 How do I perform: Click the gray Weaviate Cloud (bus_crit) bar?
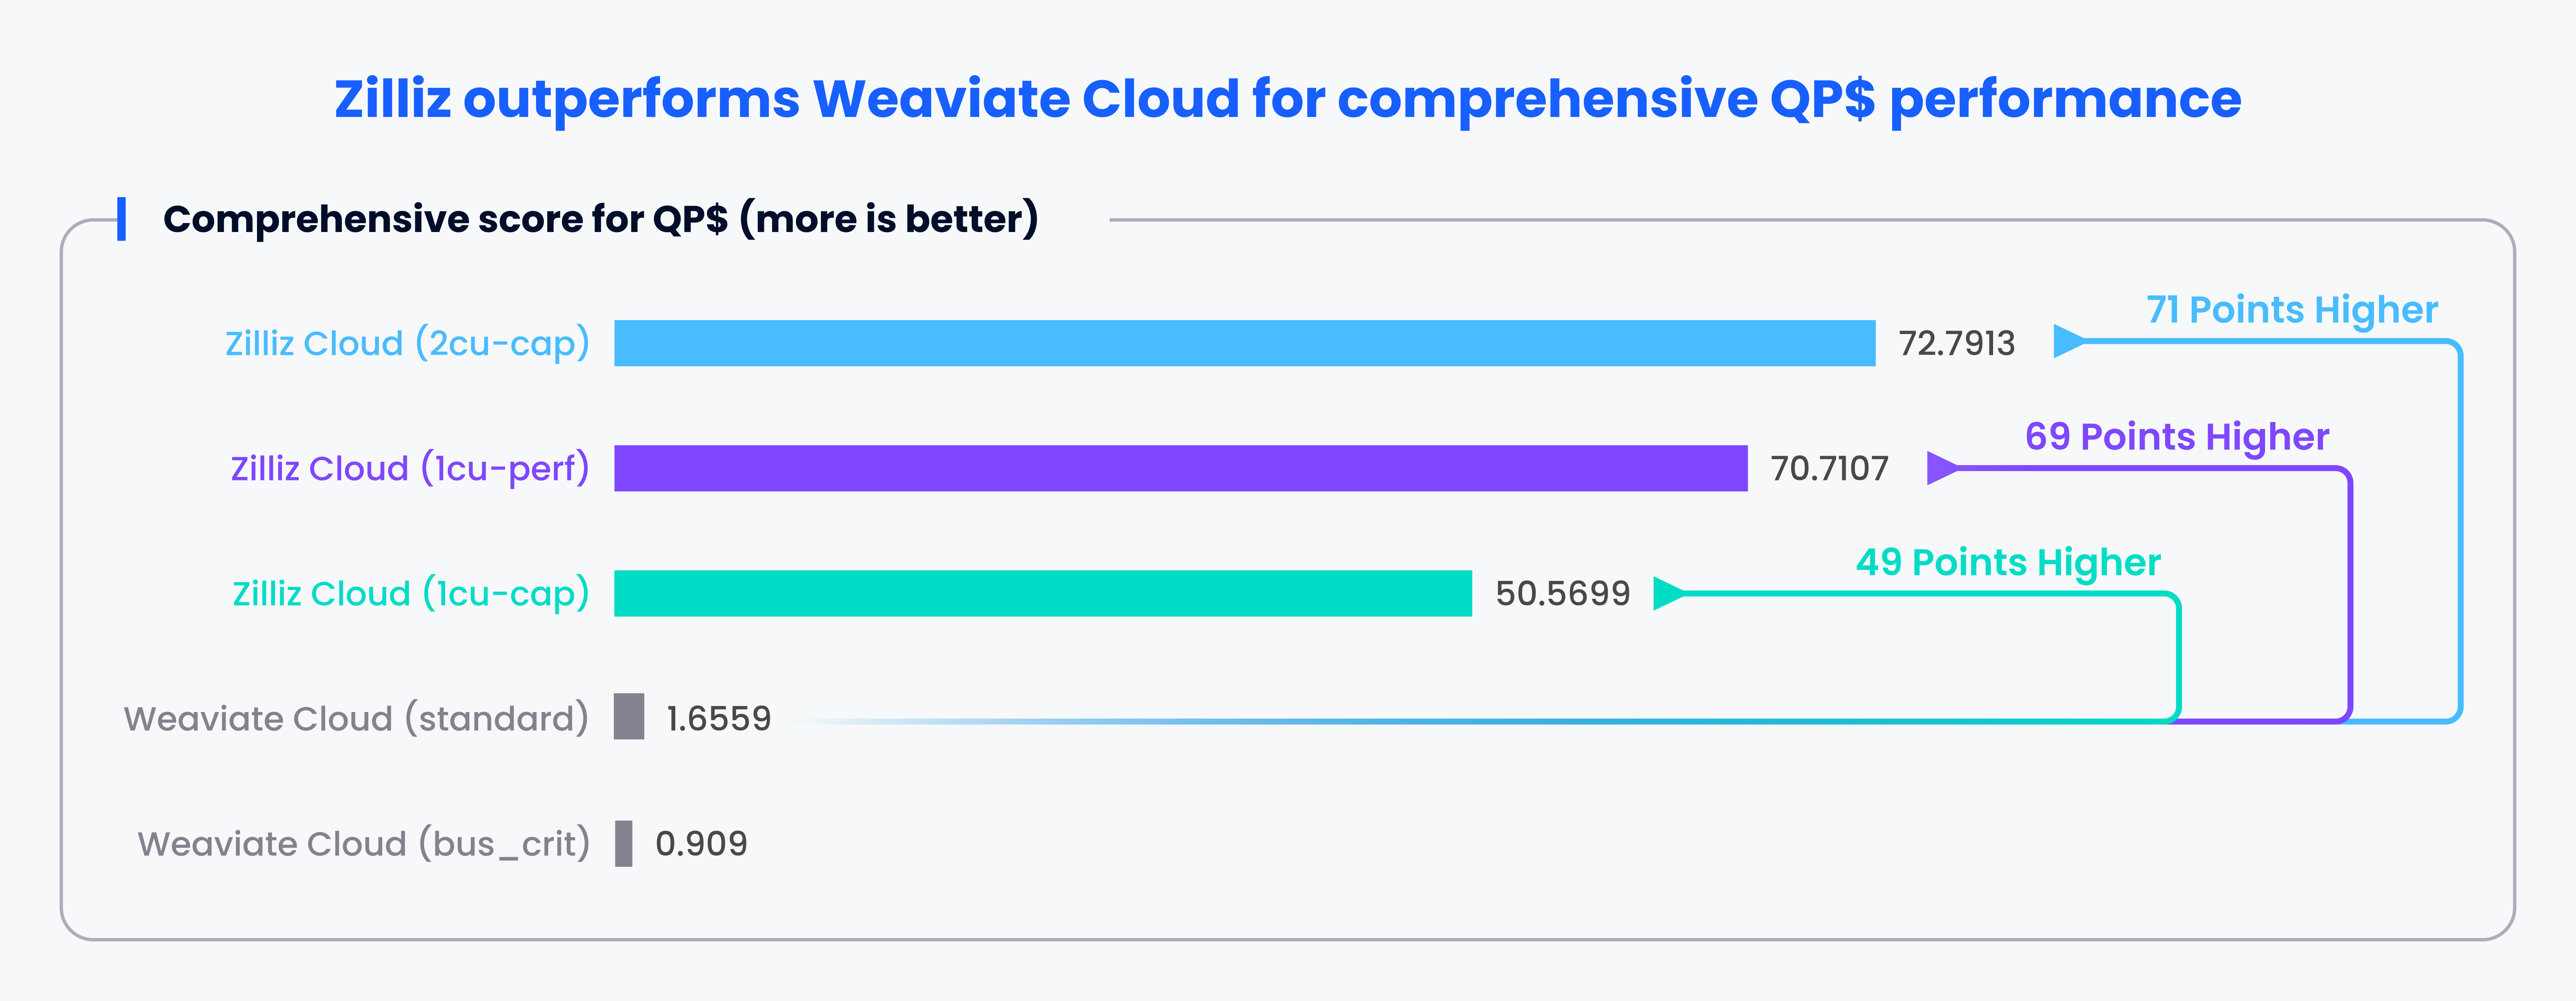624,843
